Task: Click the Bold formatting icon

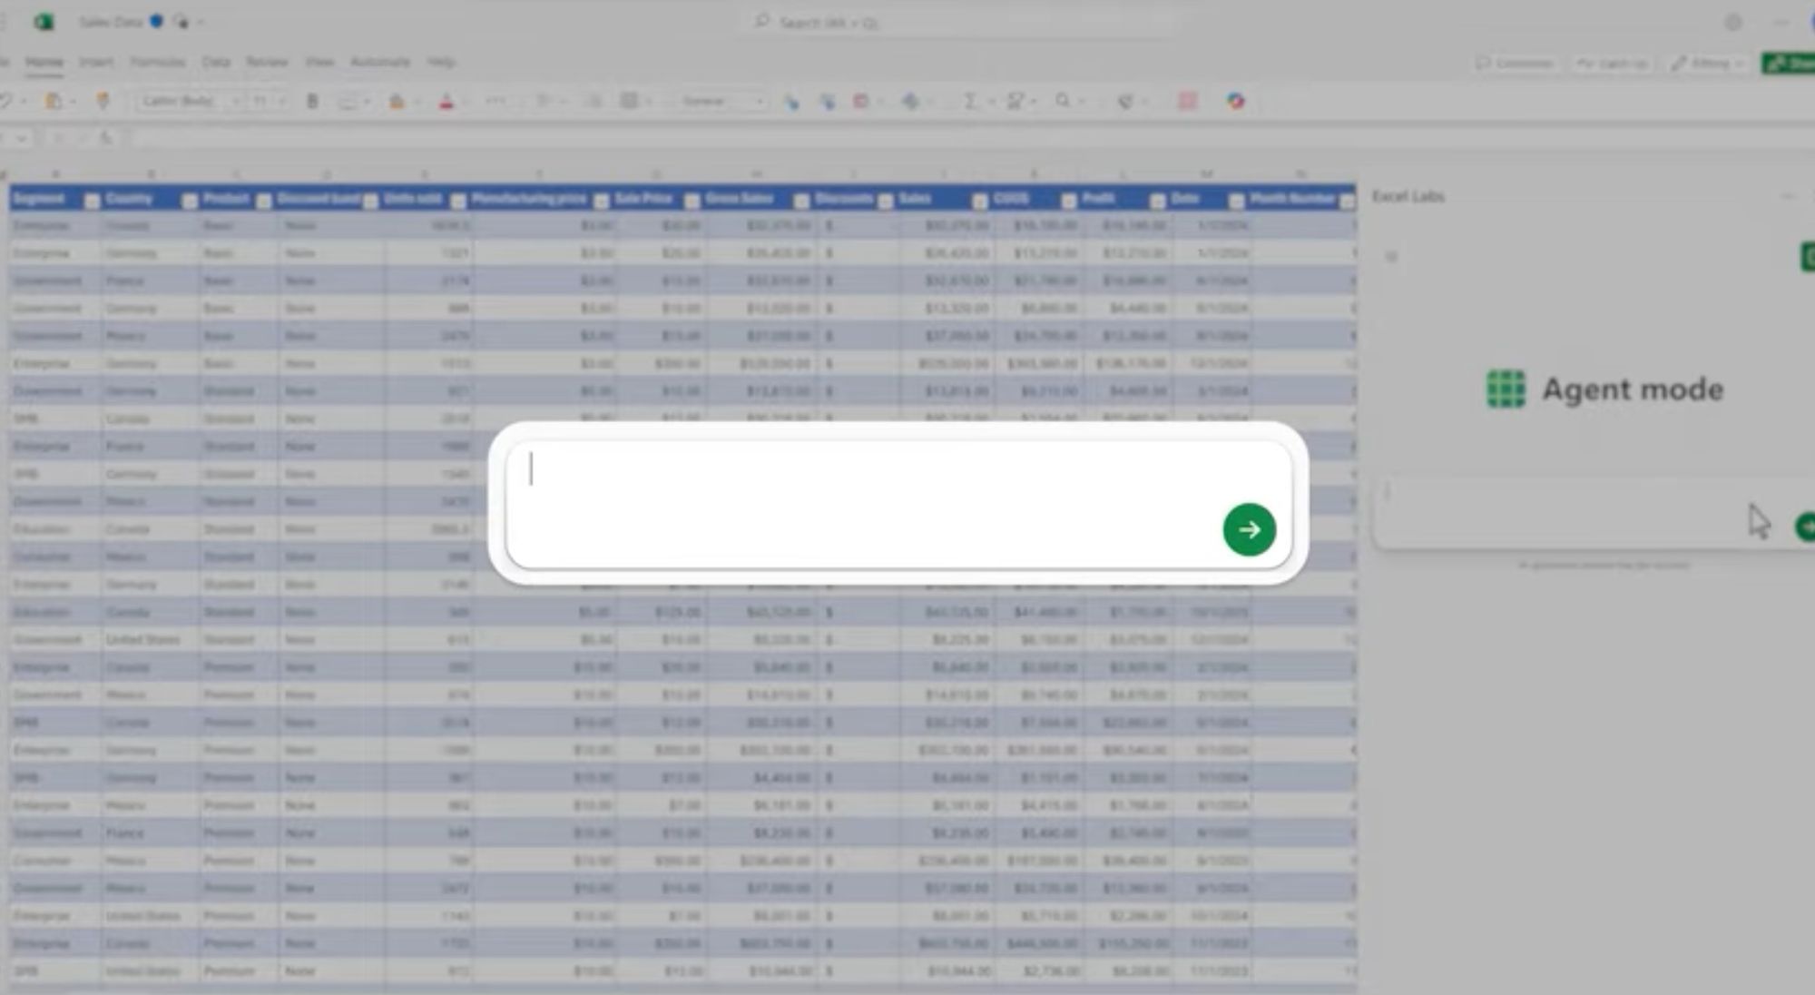Action: click(312, 101)
